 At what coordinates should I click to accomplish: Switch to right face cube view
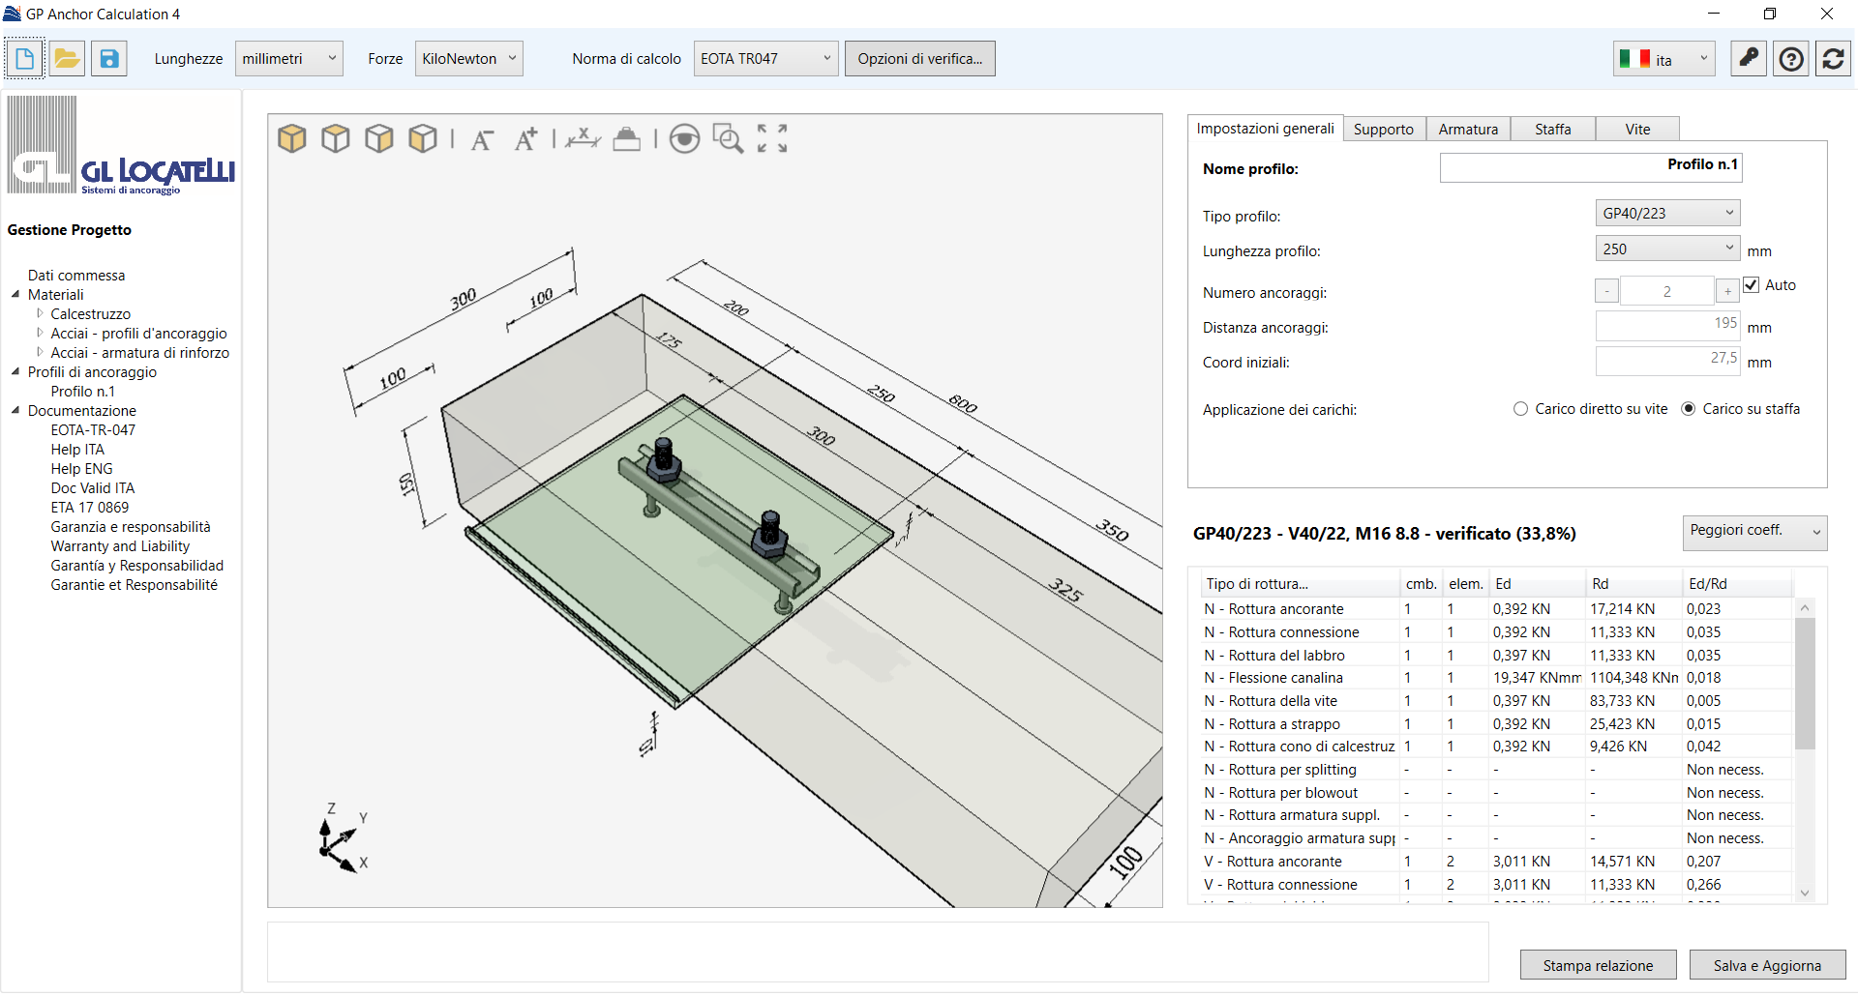379,139
